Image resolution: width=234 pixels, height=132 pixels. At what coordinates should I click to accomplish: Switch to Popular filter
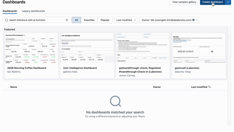[105, 20]
